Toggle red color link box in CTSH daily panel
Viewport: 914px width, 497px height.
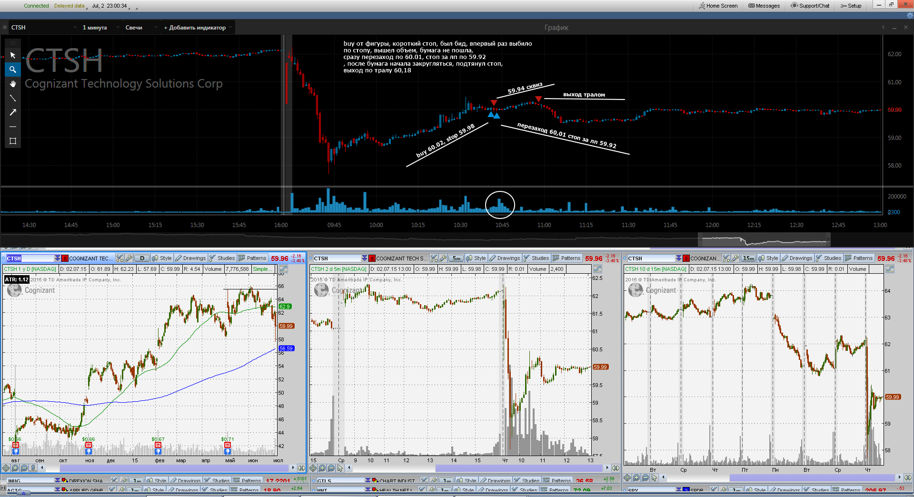click(65, 258)
